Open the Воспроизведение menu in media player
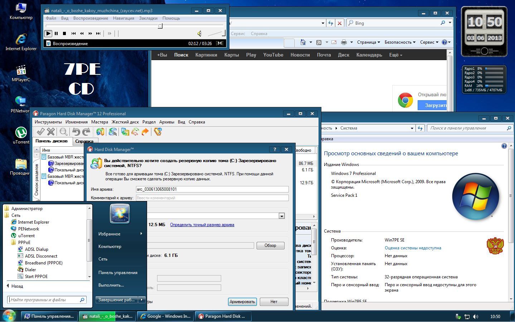Screen dimensions: 515x322 pos(91,18)
